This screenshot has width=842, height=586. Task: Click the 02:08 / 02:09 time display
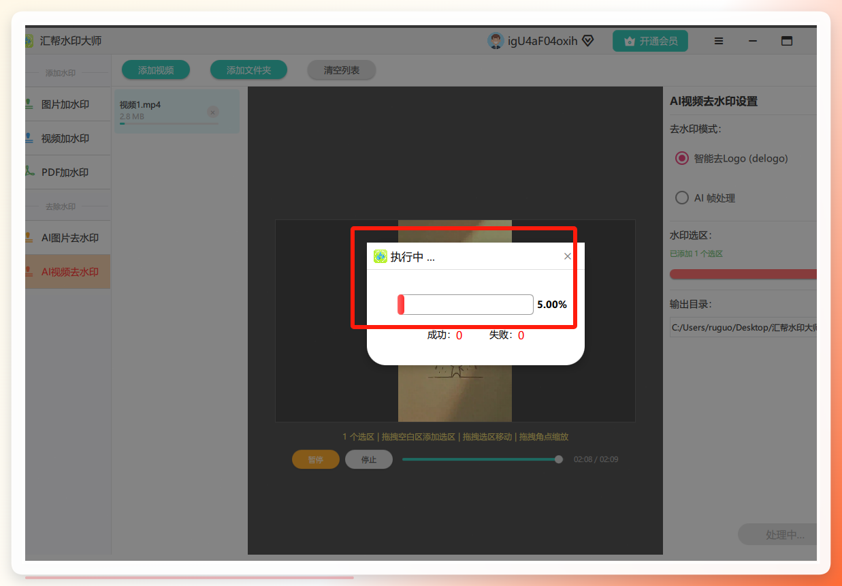tap(596, 459)
